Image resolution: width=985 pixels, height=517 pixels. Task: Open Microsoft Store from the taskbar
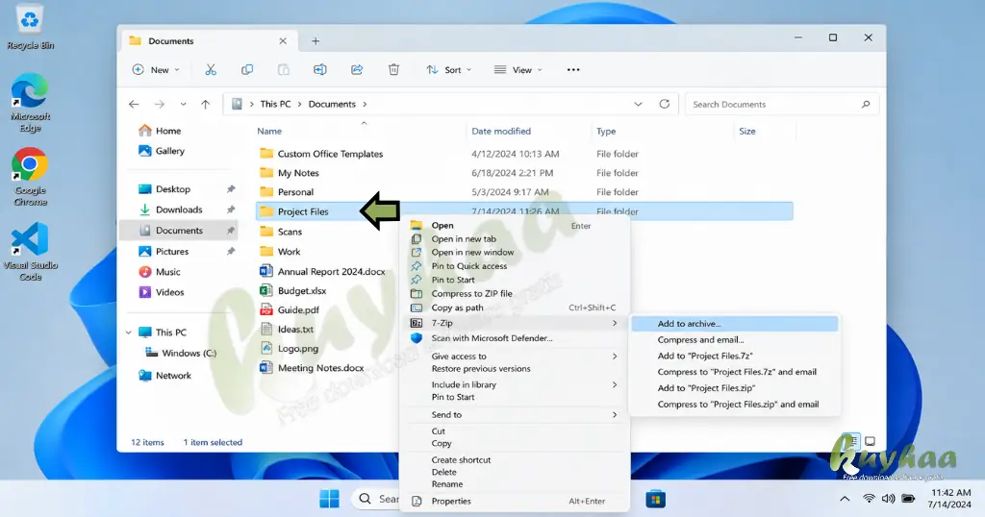click(x=655, y=500)
